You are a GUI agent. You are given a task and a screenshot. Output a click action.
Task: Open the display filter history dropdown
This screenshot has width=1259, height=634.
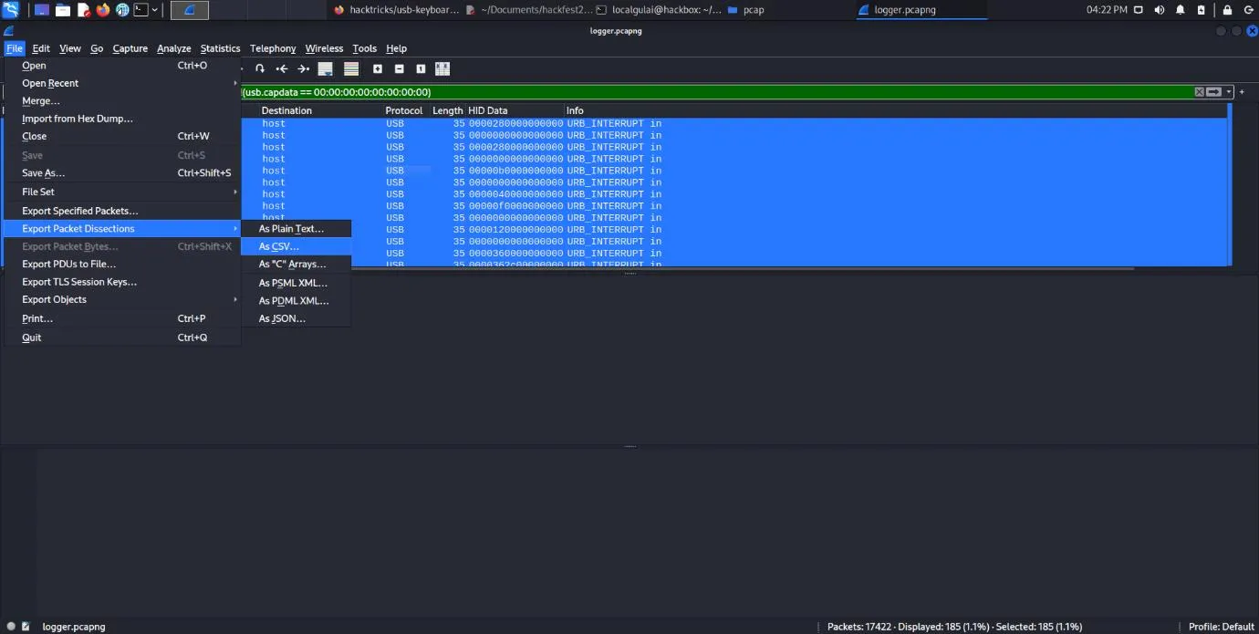[x=1229, y=92]
